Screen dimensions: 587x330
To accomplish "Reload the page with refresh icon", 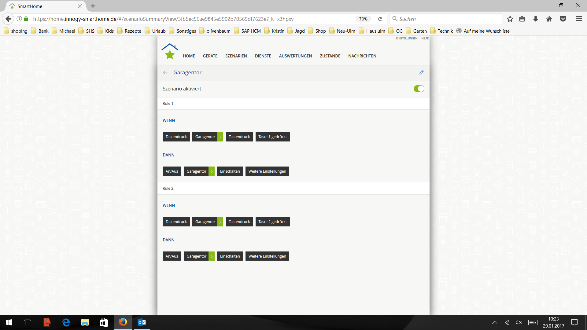I will pos(380,19).
